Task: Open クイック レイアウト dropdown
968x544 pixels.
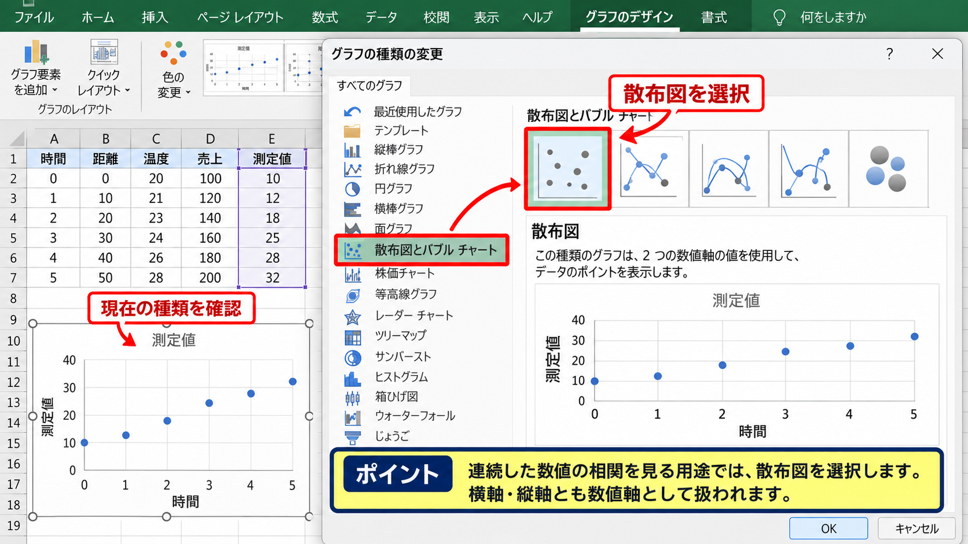Action: (104, 68)
